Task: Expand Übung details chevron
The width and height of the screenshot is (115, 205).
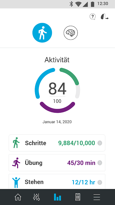Action: tap(100, 163)
